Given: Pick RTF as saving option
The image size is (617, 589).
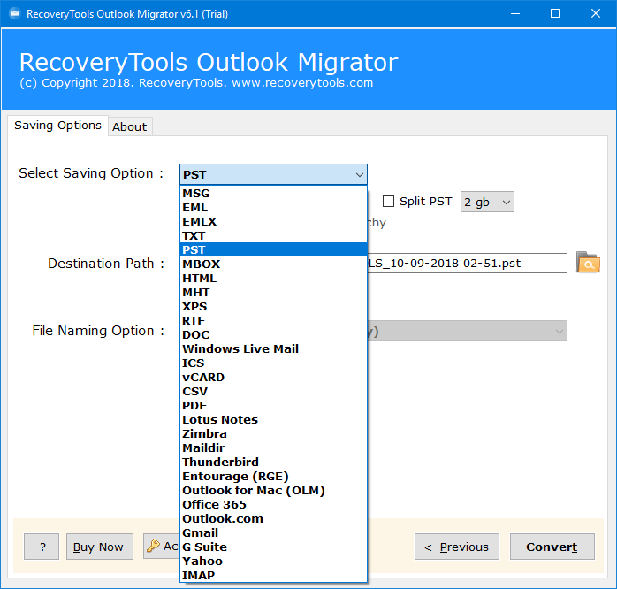Looking at the screenshot, I should pos(273,321).
